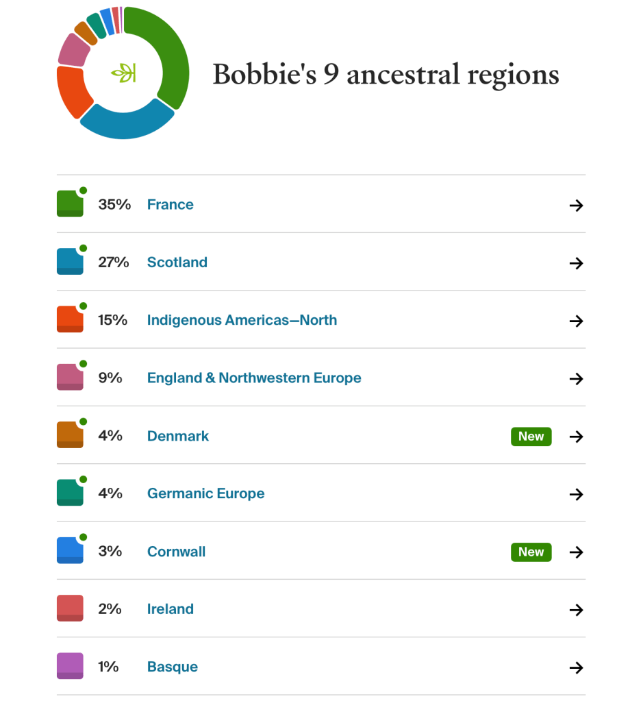Select England & Northwestern Europe link

[x=254, y=378]
